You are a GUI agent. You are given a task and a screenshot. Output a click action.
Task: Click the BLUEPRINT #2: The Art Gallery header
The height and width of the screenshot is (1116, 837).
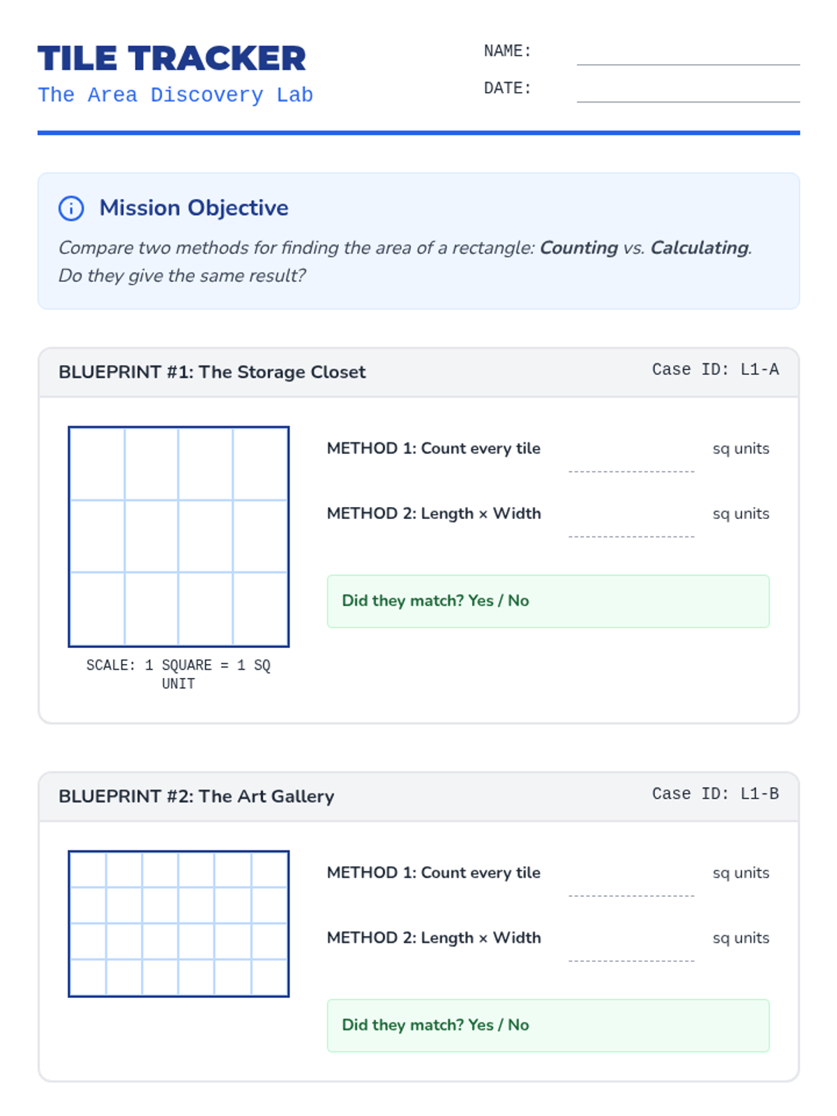pos(197,796)
